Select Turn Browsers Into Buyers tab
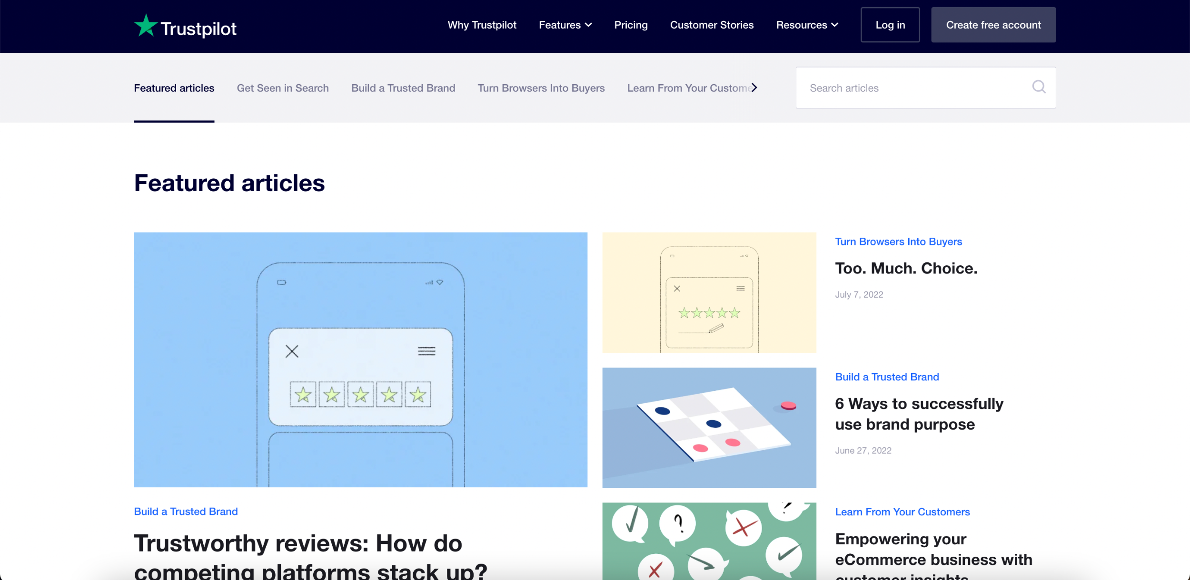This screenshot has width=1190, height=580. click(541, 88)
